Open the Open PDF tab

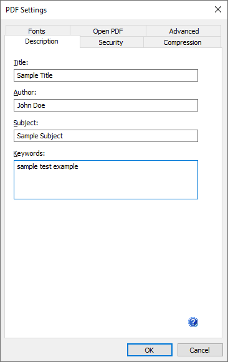[108, 31]
